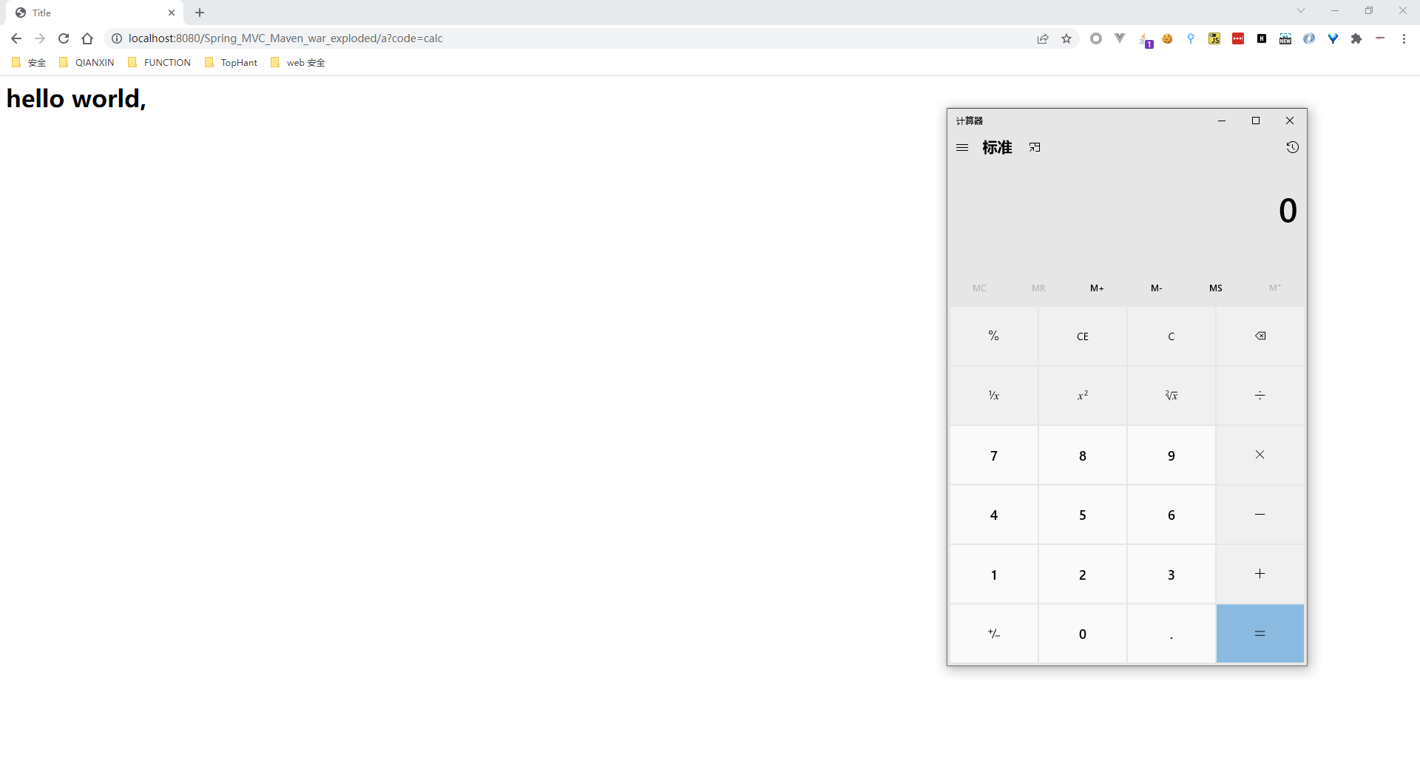
Task: Click the browser forward arrow
Action: tap(40, 38)
